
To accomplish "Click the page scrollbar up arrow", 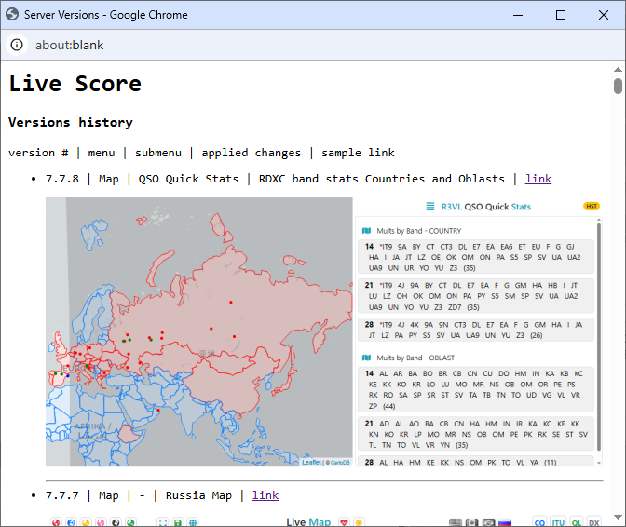I will tap(618, 70).
